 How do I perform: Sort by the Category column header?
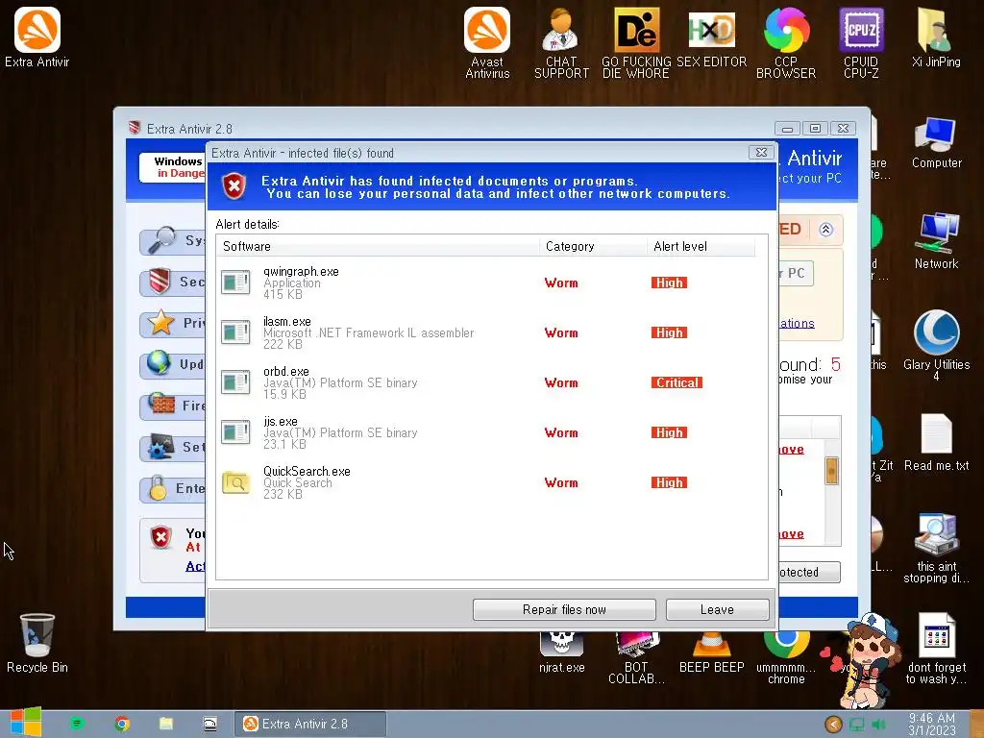592,246
